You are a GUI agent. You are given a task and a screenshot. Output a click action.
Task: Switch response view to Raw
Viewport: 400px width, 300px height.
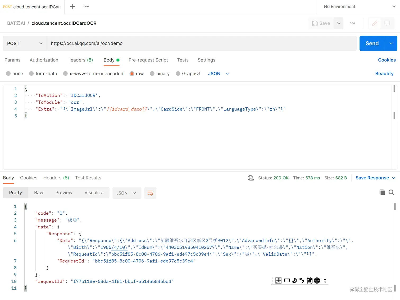point(39,193)
